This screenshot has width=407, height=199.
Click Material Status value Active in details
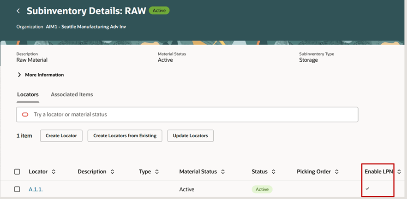(x=165, y=60)
